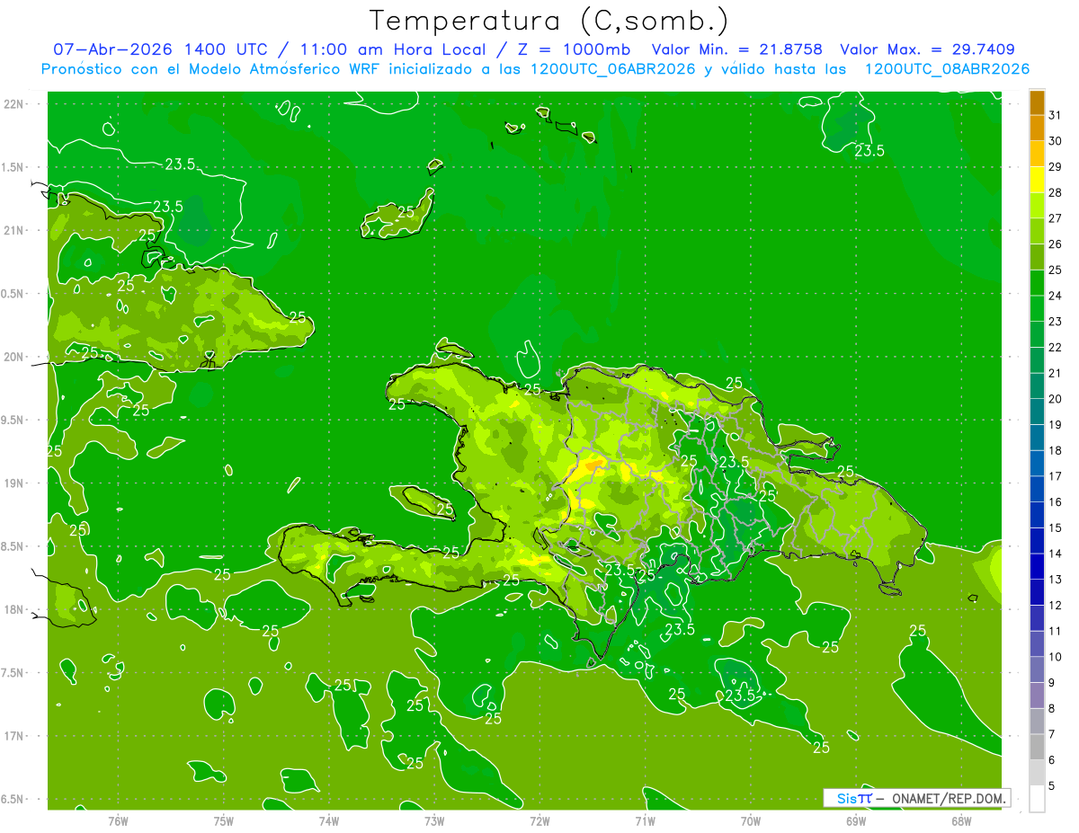Click the 22N latitude axis label
Screen dimensions: 1079x833
[13, 104]
